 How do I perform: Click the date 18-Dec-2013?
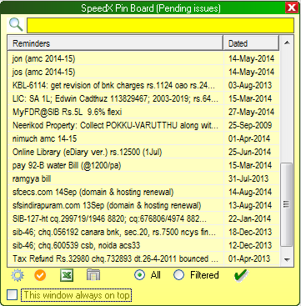(250, 232)
